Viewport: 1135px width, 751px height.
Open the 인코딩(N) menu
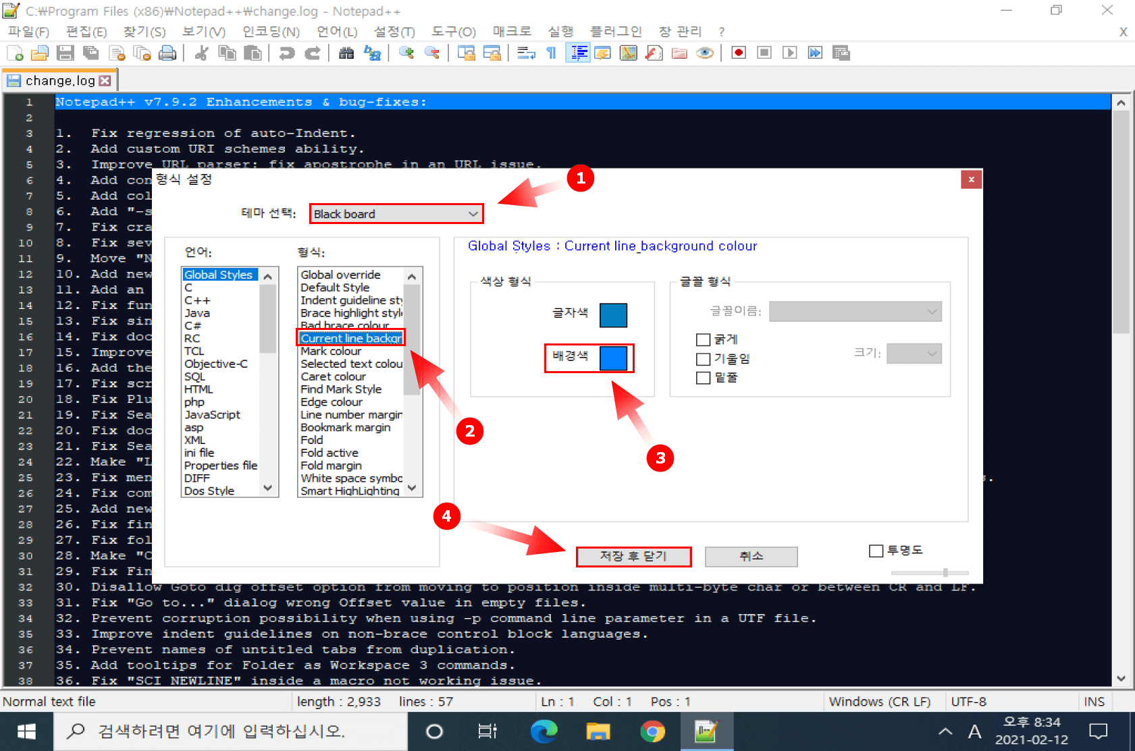271,32
